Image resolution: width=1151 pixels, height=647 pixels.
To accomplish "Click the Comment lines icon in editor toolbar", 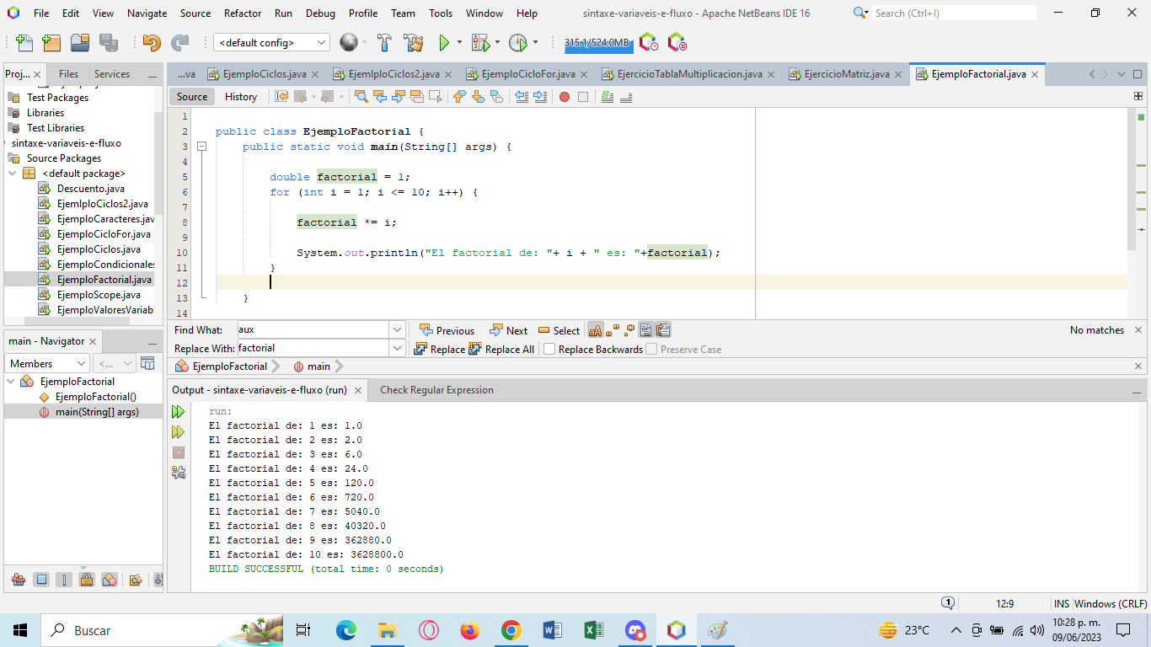I will point(608,97).
